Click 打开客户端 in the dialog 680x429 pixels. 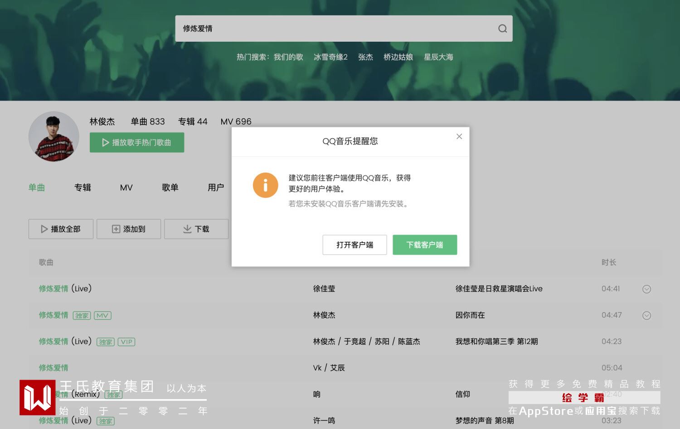(x=355, y=245)
